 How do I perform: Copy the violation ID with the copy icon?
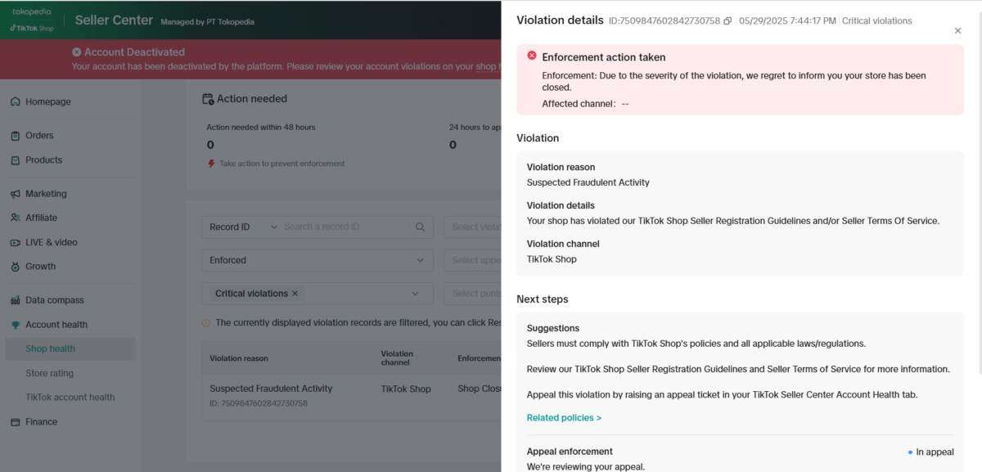(x=727, y=21)
